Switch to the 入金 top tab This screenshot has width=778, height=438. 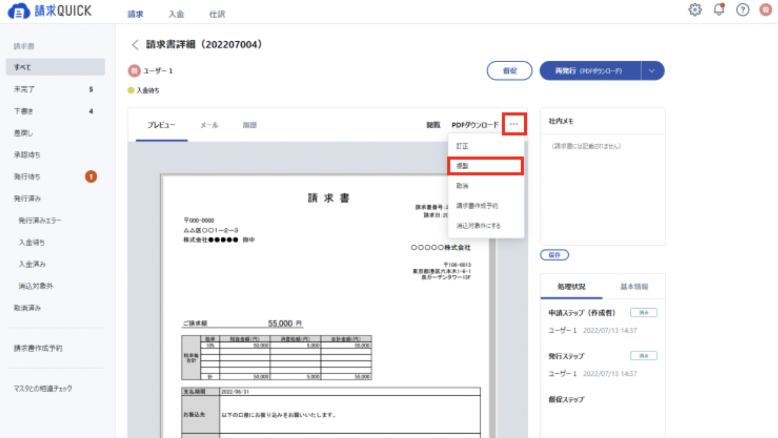(176, 14)
